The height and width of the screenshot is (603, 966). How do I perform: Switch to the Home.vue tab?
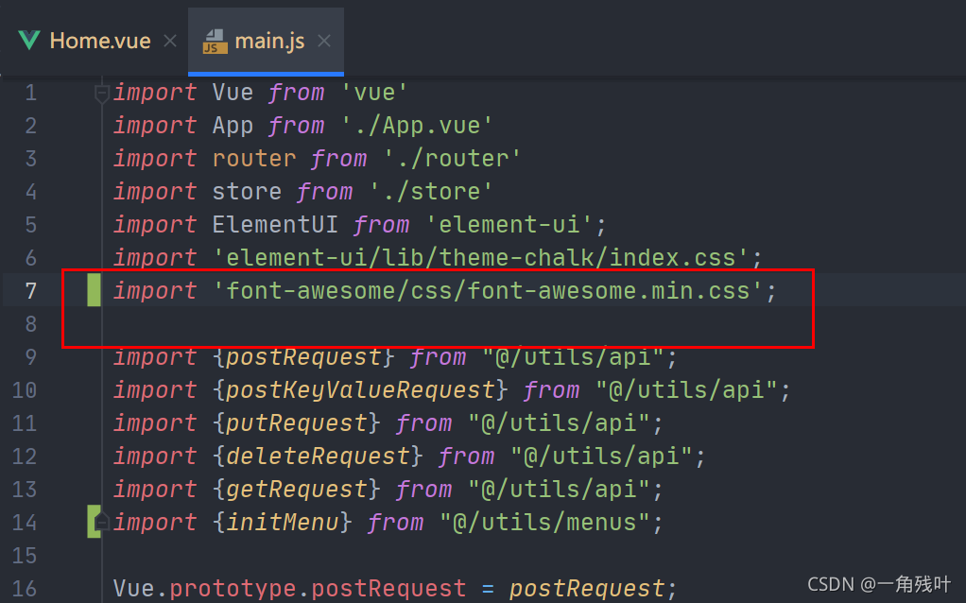100,41
